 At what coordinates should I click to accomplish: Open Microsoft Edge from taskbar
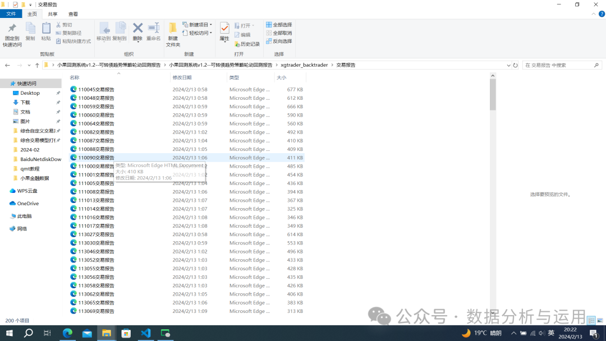pyautogui.click(x=68, y=333)
